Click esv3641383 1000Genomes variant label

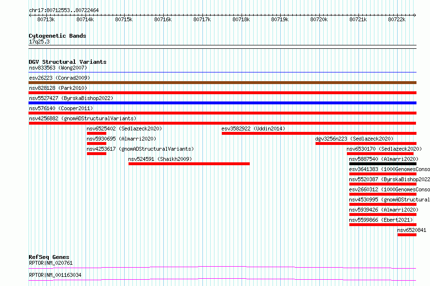(x=389, y=169)
